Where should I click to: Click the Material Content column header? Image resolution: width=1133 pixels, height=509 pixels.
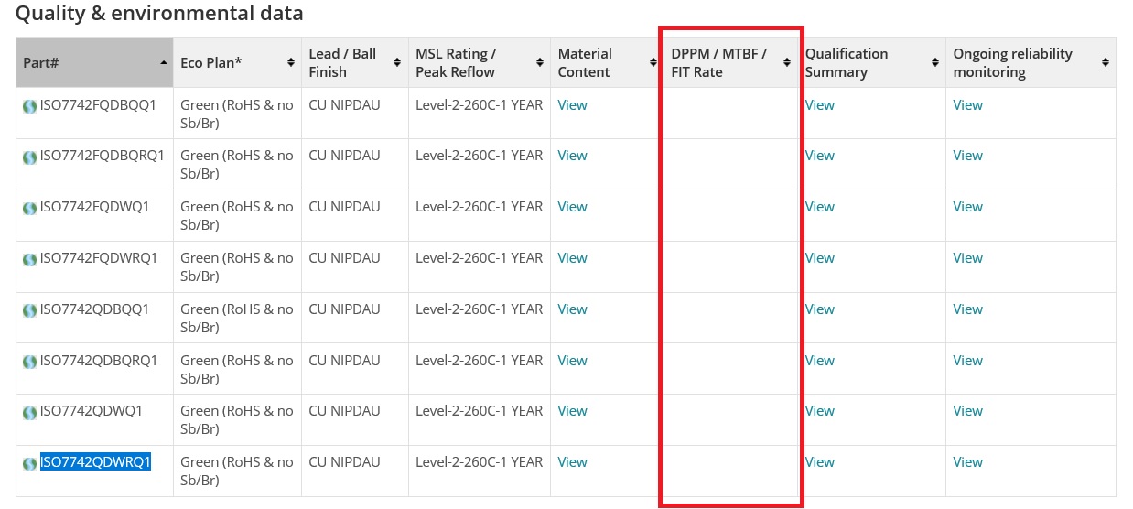coord(586,62)
